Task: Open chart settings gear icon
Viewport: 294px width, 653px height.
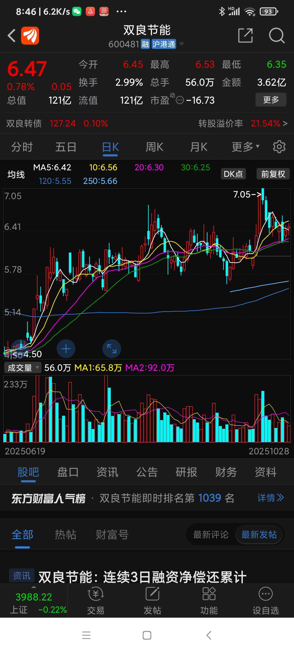Action: (x=279, y=147)
